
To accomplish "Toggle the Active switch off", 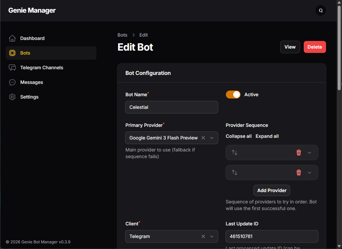I will pos(233,95).
